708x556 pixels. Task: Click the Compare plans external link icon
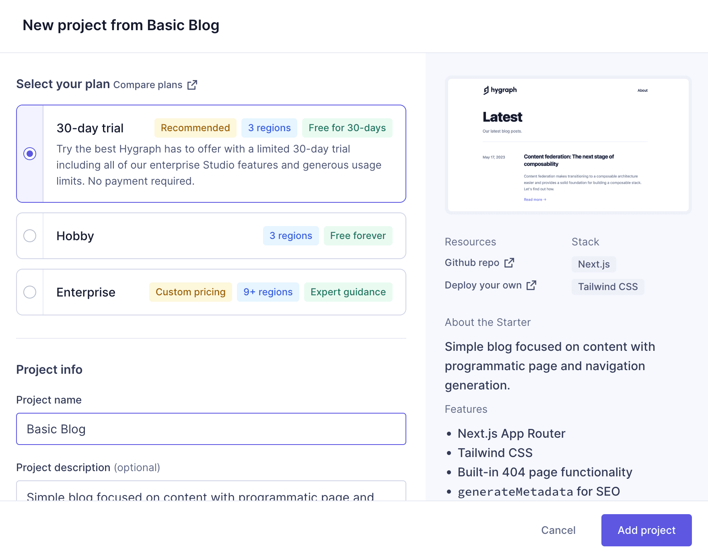click(192, 85)
